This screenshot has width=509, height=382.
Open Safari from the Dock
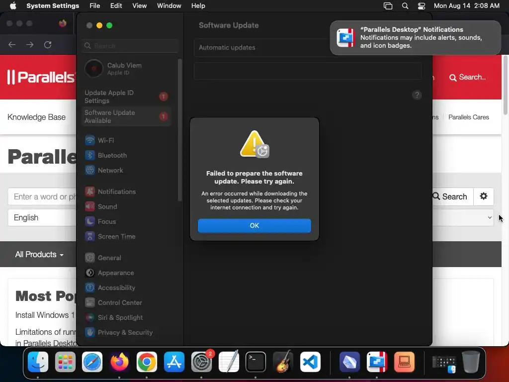click(92, 362)
